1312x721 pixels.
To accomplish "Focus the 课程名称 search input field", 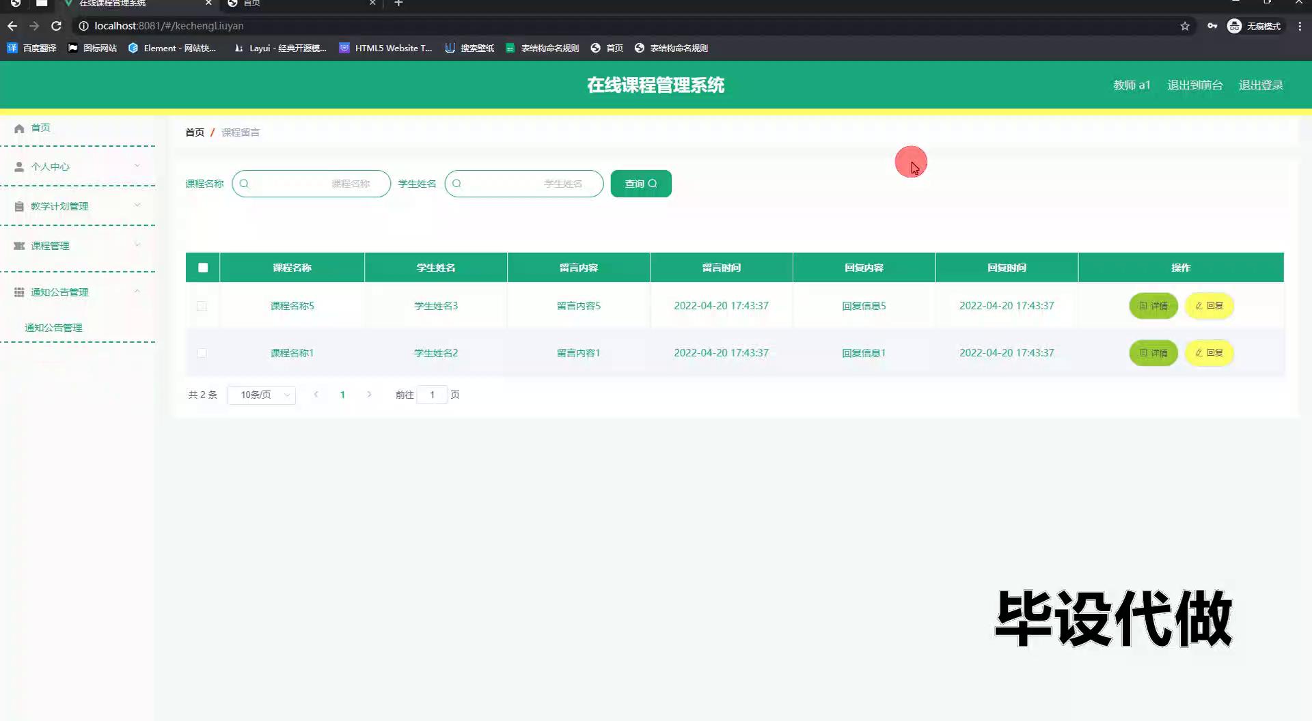I will point(312,184).
